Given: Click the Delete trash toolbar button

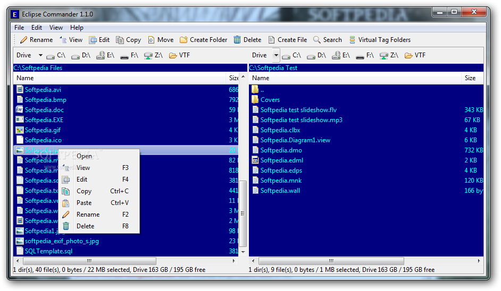Looking at the screenshot, I should pos(247,40).
